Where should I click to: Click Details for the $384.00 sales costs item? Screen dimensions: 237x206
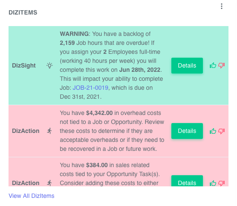[187, 181]
